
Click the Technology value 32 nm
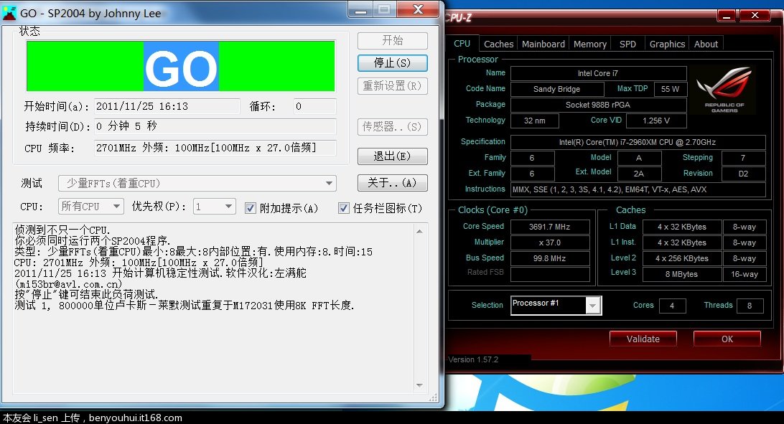tap(534, 121)
